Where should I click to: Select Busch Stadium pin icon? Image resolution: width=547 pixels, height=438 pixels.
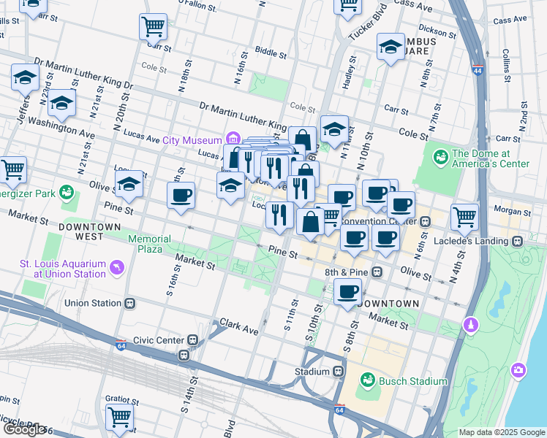(367, 380)
